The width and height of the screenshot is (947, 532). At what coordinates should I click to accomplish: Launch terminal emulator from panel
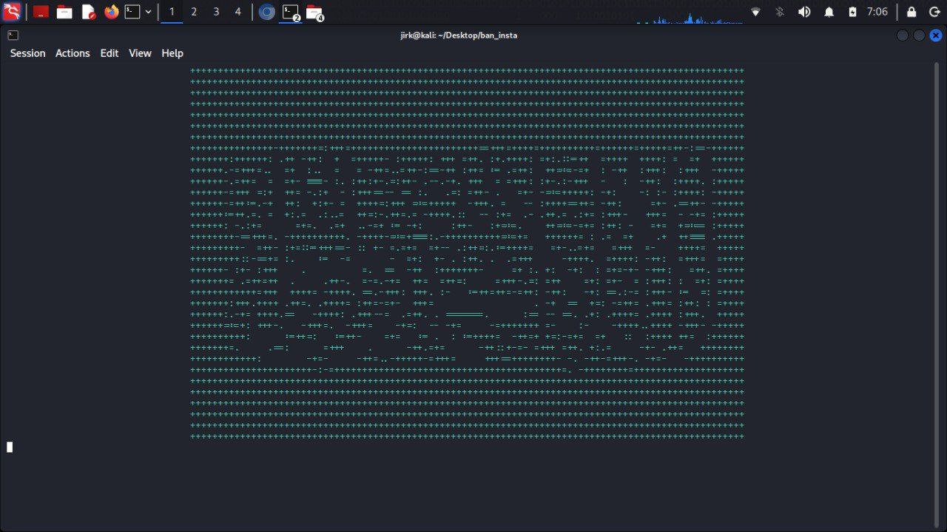[132, 12]
